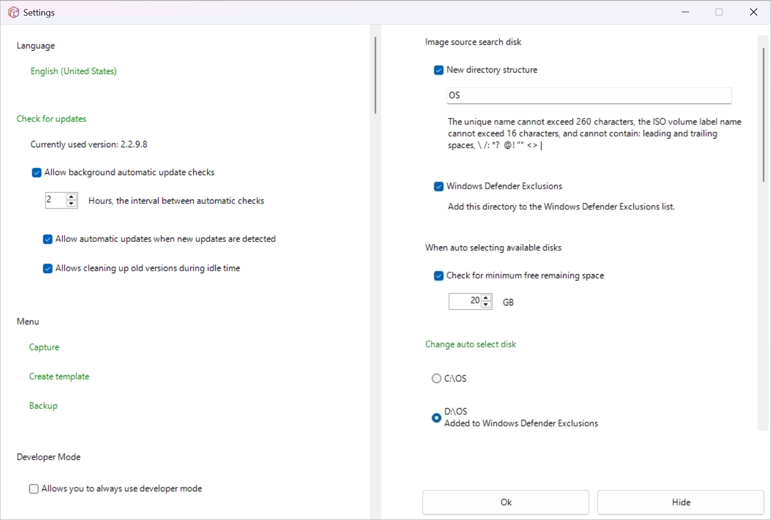The image size is (771, 520).
Task: Click the directory name input field
Action: (588, 96)
